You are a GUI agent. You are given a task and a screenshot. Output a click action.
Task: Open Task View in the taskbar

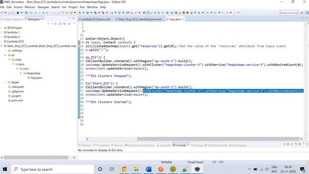pyautogui.click(x=112, y=169)
